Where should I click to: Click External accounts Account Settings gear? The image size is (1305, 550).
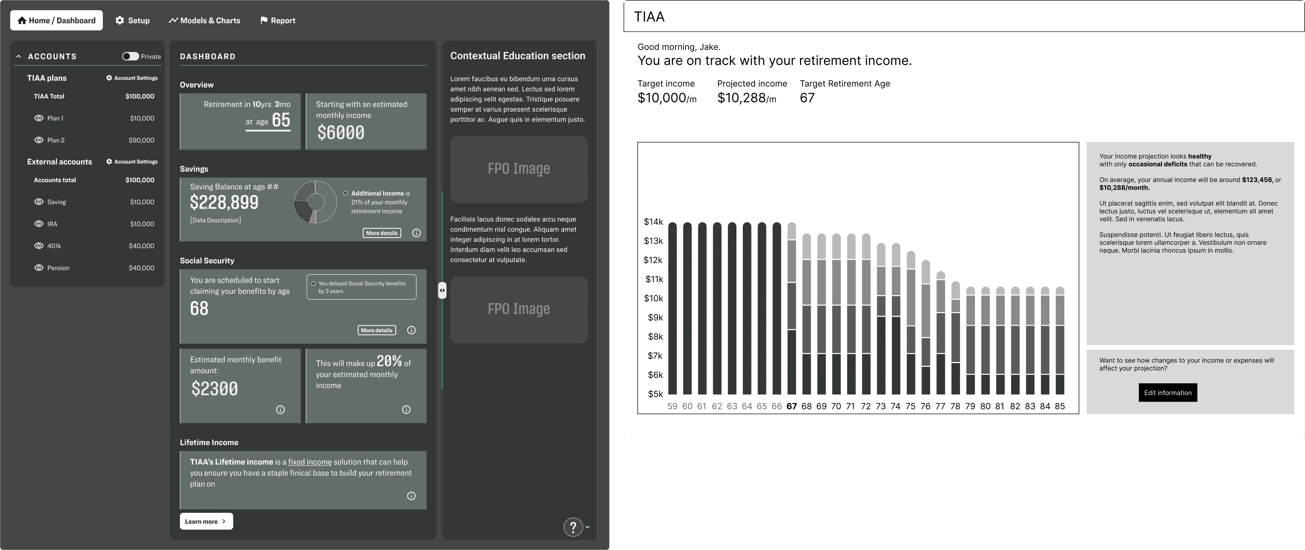[x=109, y=162]
